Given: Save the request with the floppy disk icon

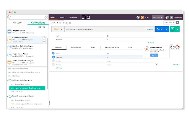Looking at the screenshot, I should [x=172, y=29].
